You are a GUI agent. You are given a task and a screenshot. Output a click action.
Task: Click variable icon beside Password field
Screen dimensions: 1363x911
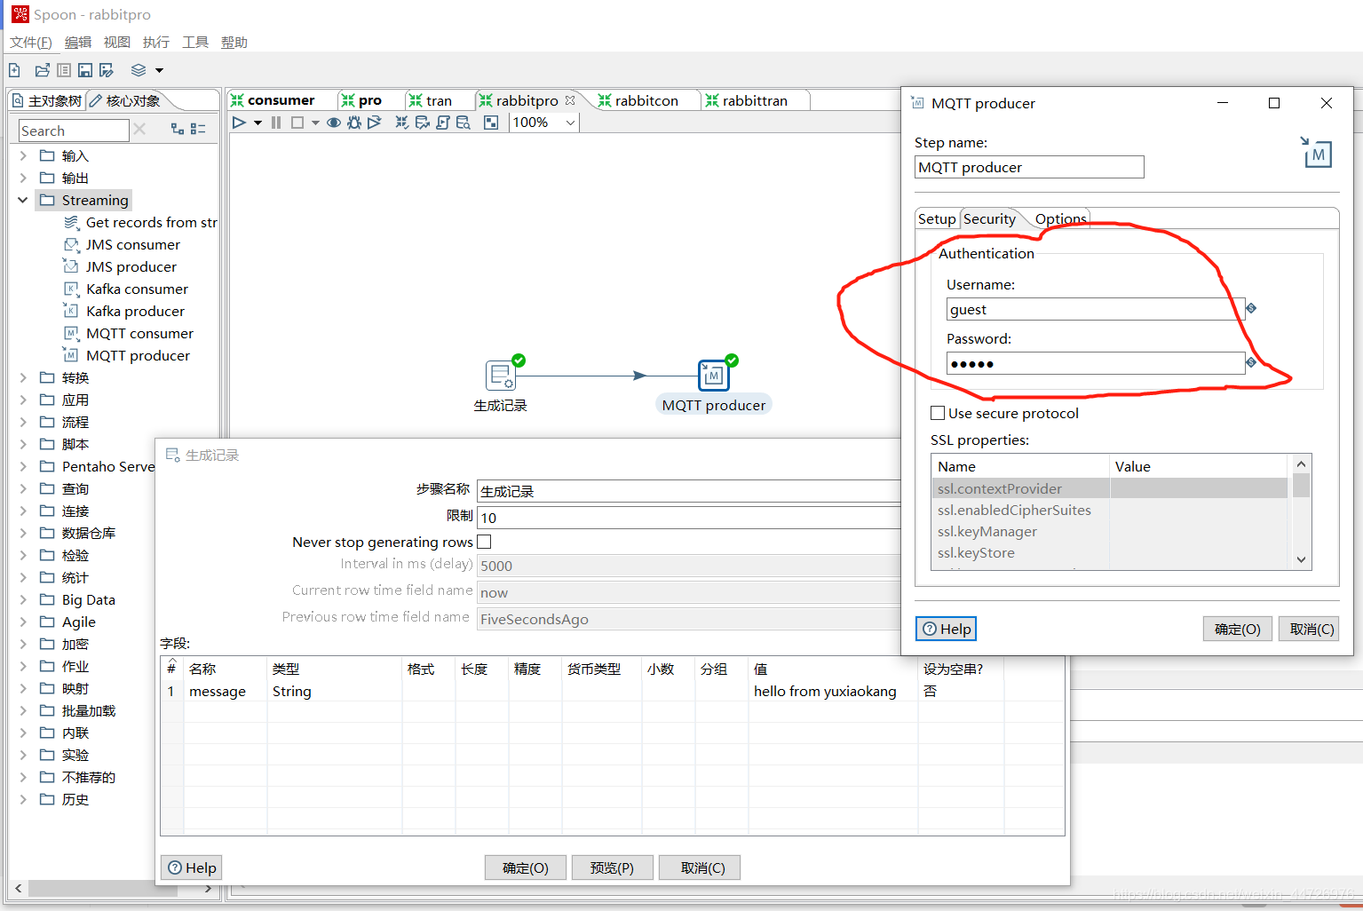tap(1251, 362)
